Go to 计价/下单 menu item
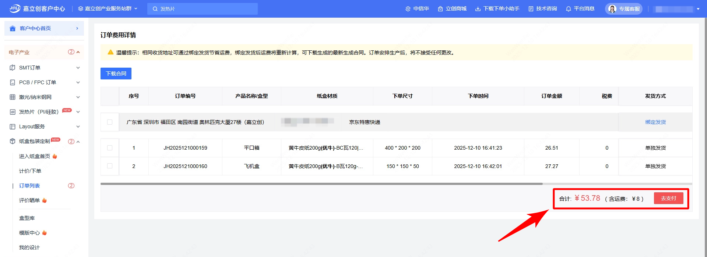The image size is (707, 257). [30, 171]
